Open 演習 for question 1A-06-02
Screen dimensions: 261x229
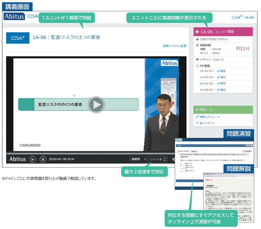tap(221, 77)
